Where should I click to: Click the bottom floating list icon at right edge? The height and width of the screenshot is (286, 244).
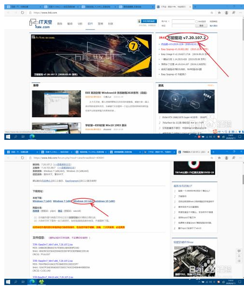point(239,261)
